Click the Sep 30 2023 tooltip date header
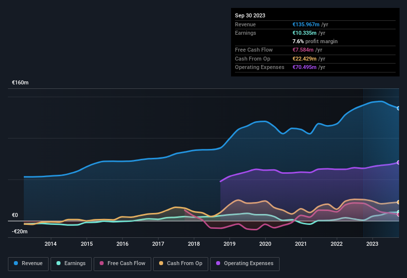The height and width of the screenshot is (278, 407). click(x=250, y=15)
